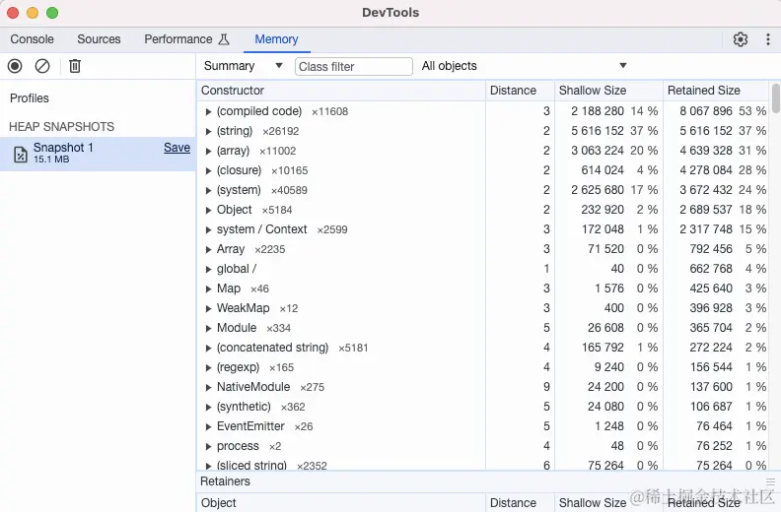Click the Retainers Object column header

[x=341, y=502]
